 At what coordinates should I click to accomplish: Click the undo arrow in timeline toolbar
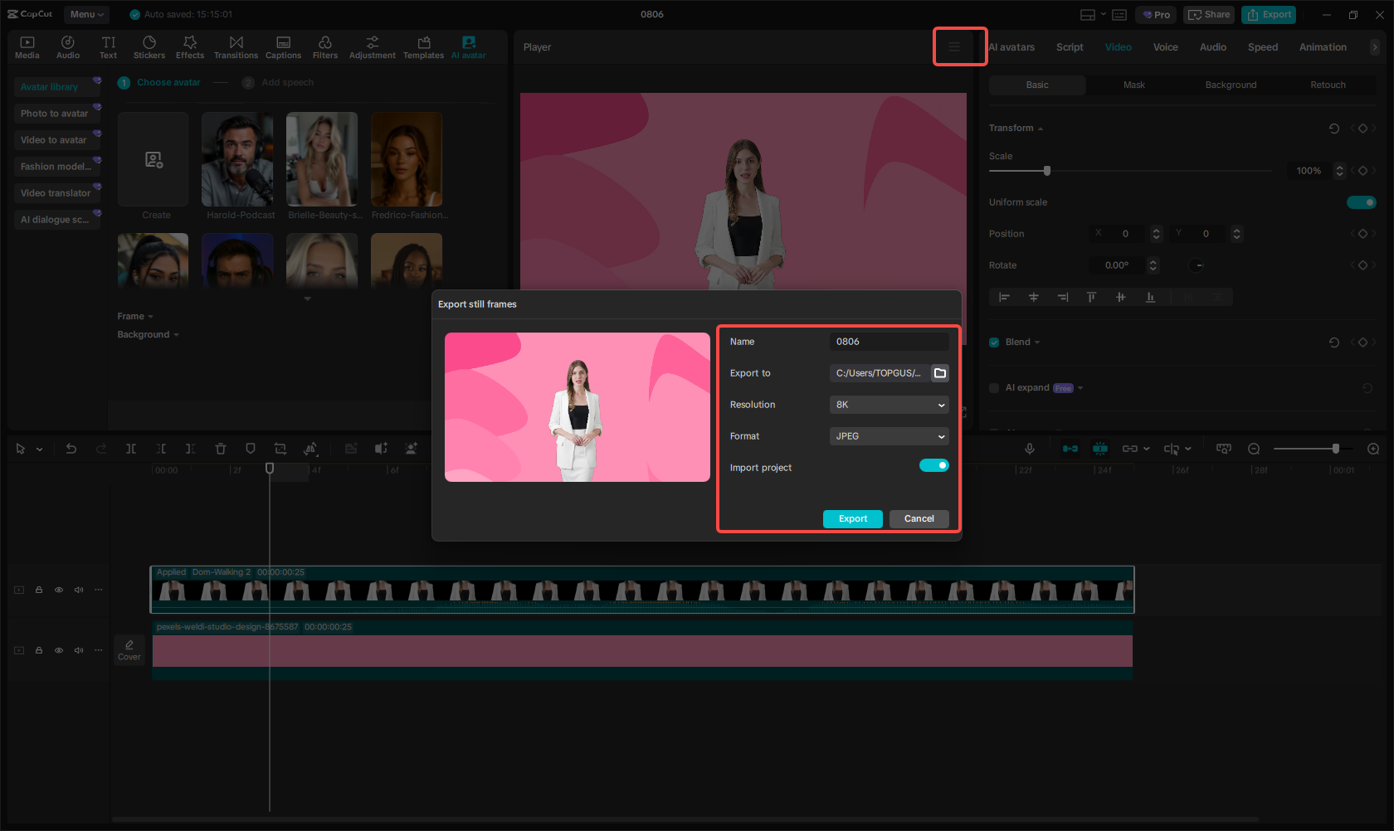[x=71, y=449]
